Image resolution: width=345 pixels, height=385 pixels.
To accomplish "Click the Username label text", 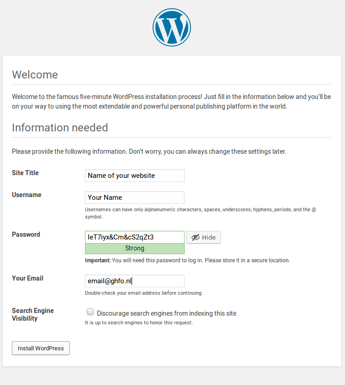I will pyautogui.click(x=27, y=195).
